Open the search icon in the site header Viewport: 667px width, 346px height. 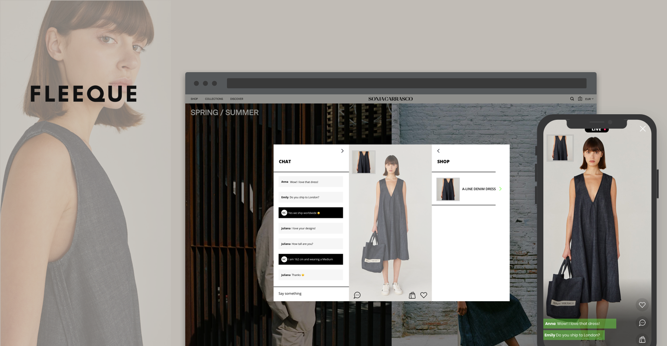click(572, 99)
